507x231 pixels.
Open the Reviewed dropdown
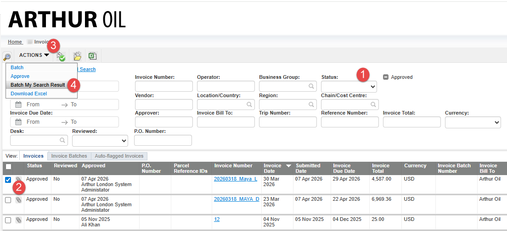tap(100, 141)
